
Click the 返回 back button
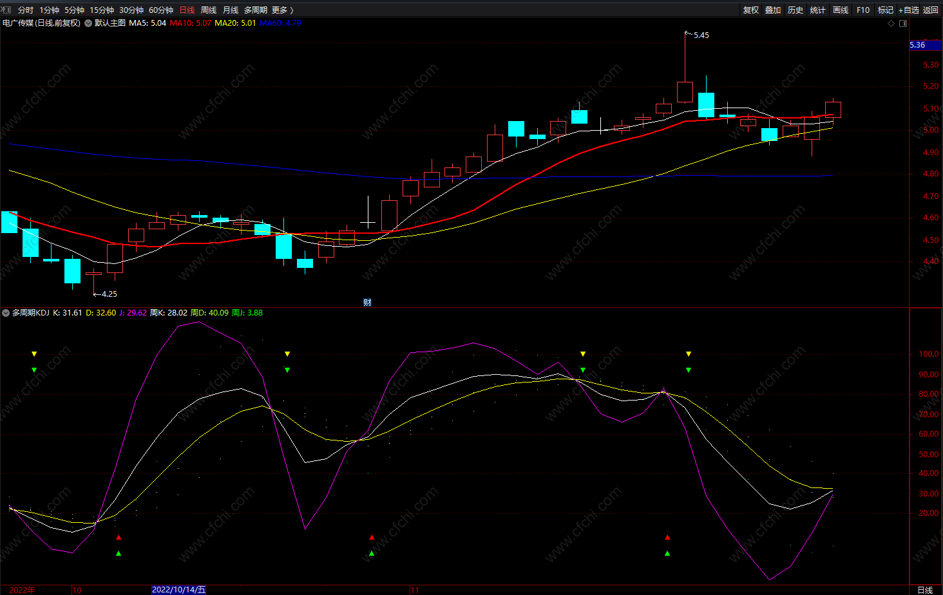(x=931, y=10)
